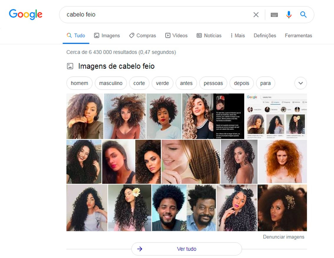
Task: Click the camera icon on the Imagens tab
Action: click(x=97, y=36)
